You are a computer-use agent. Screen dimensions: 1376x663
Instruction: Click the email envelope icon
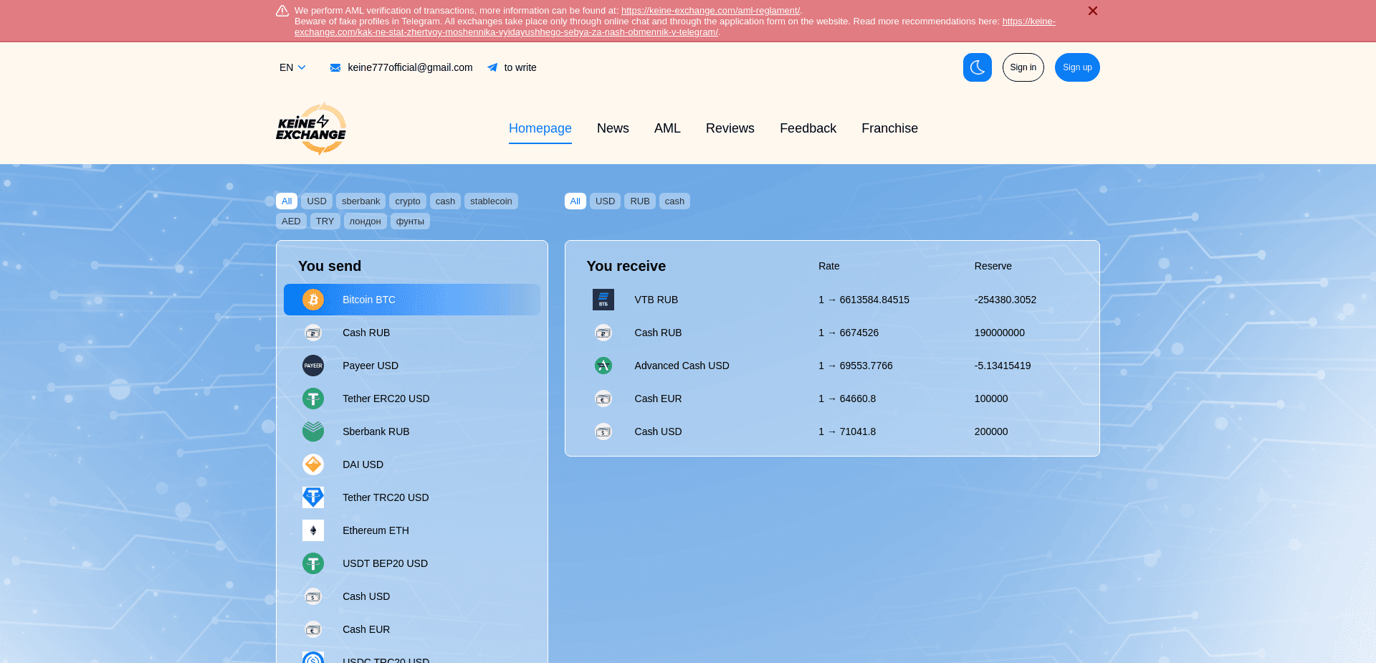coord(335,67)
